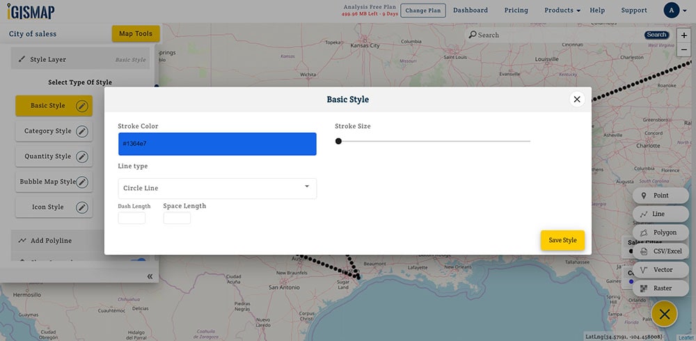Select Basic Style type

click(54, 106)
